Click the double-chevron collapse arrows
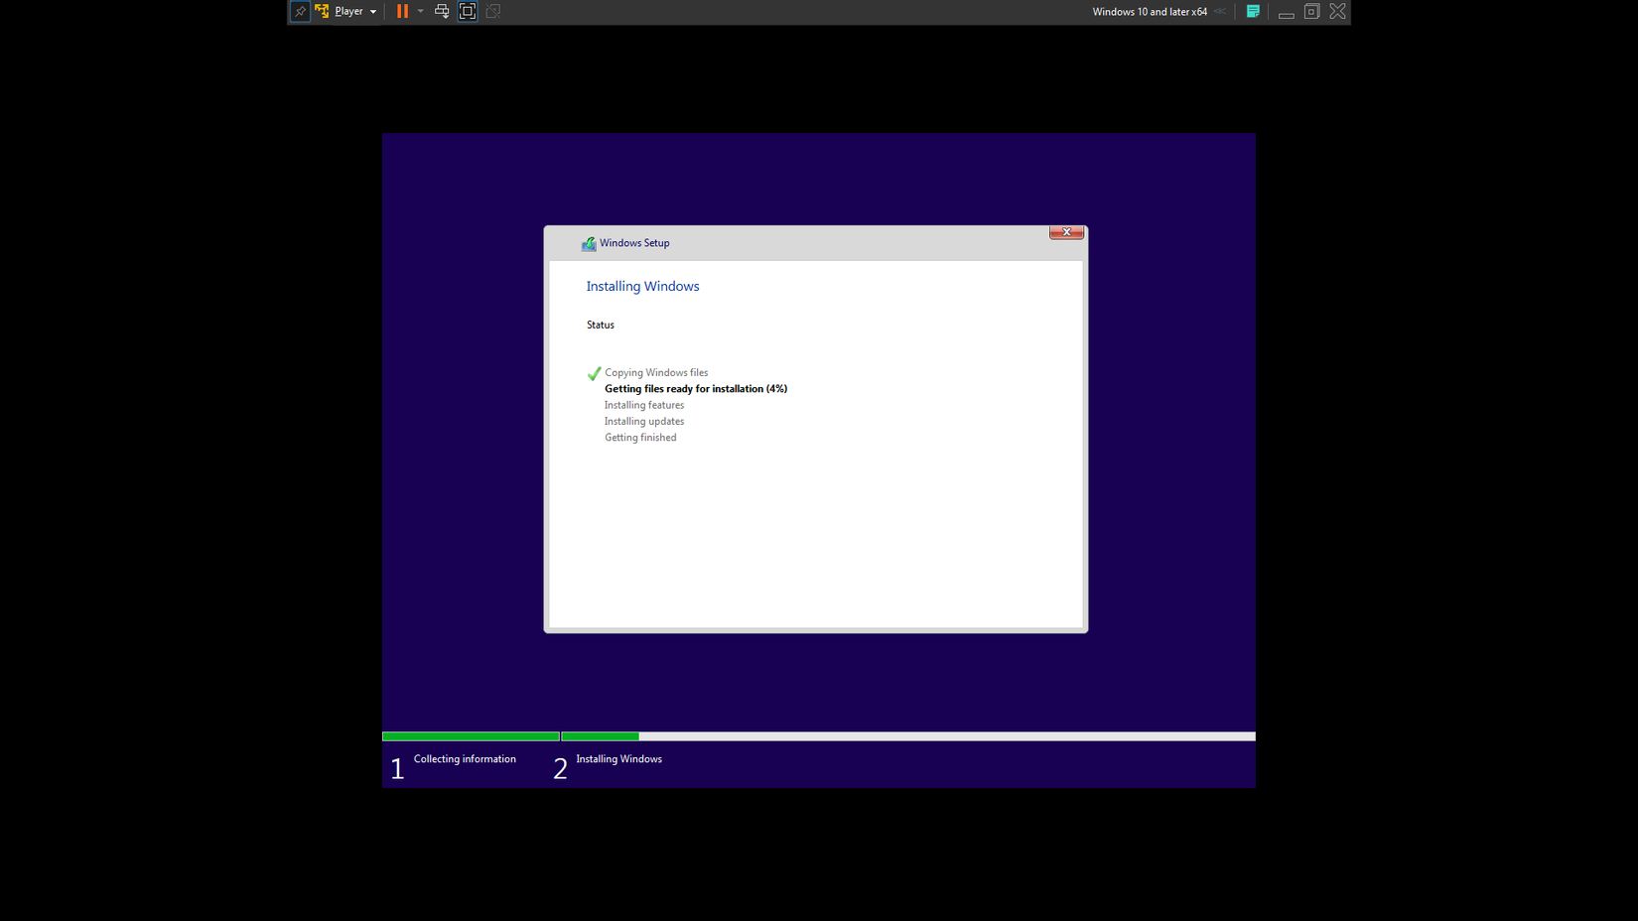The height and width of the screenshot is (921, 1638). tap(1220, 12)
